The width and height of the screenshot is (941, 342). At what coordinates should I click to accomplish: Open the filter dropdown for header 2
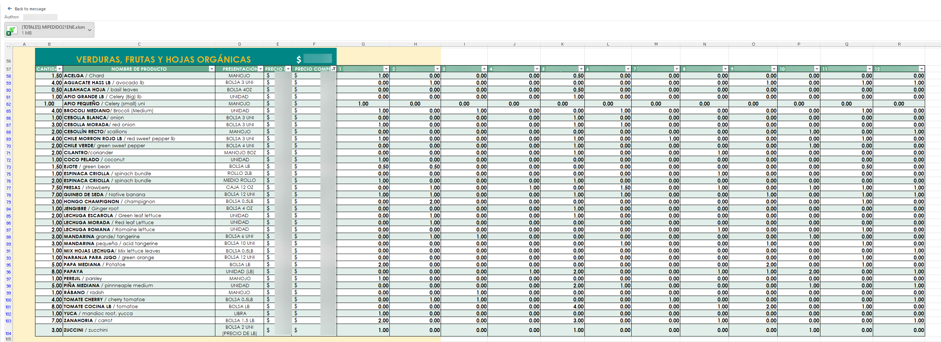[437, 69]
